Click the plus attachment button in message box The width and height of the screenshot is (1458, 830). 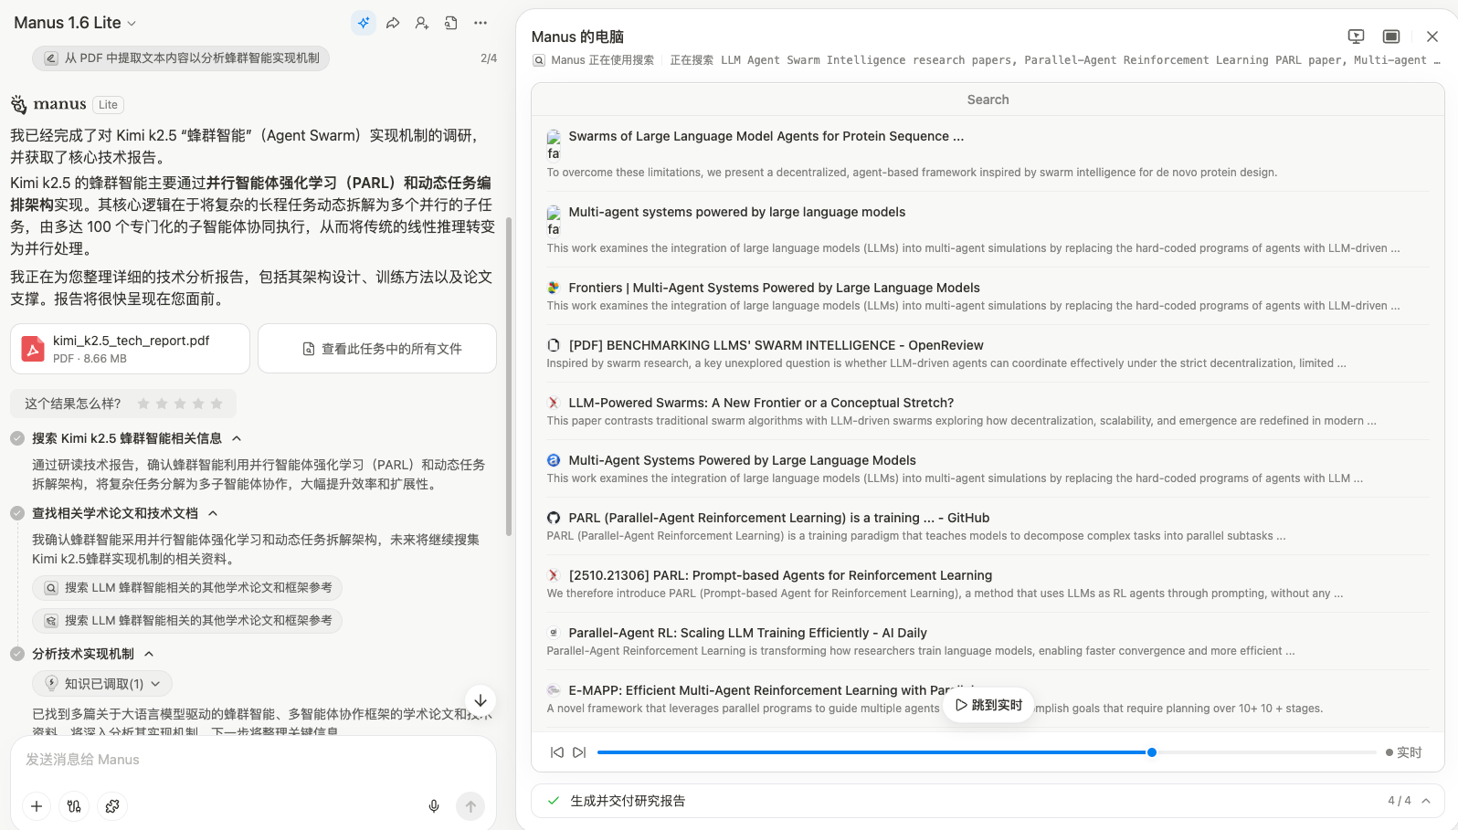pos(37,806)
